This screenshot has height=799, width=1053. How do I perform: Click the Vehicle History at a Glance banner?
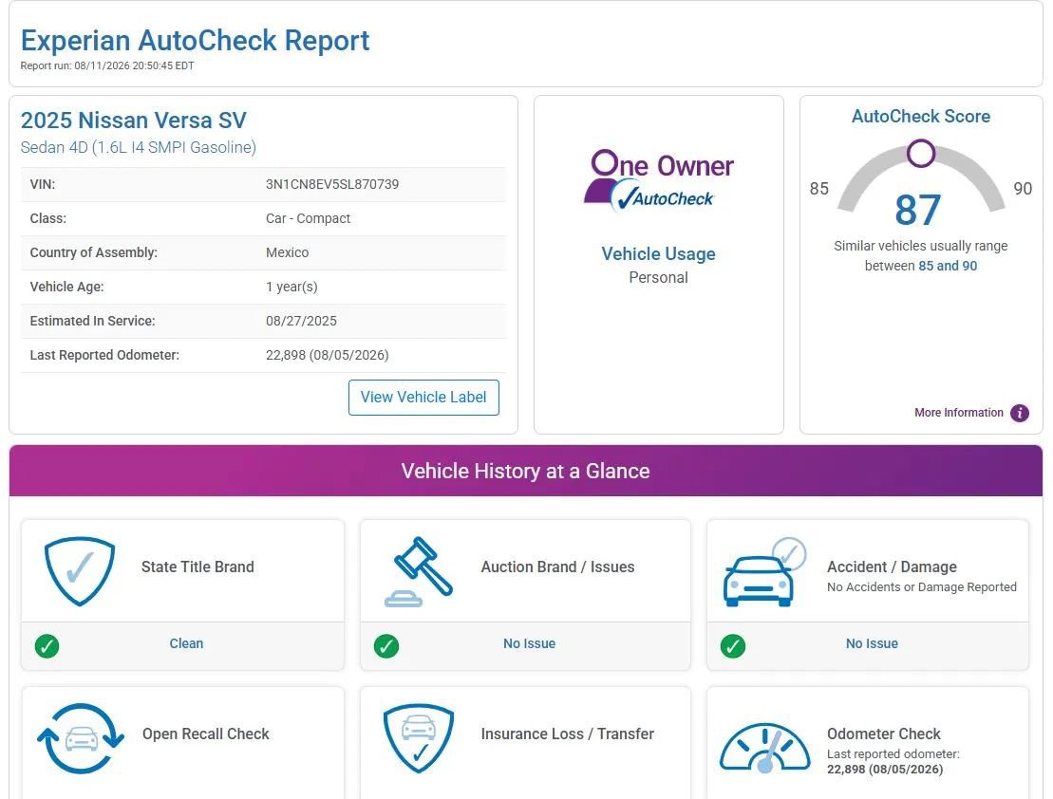pos(526,471)
